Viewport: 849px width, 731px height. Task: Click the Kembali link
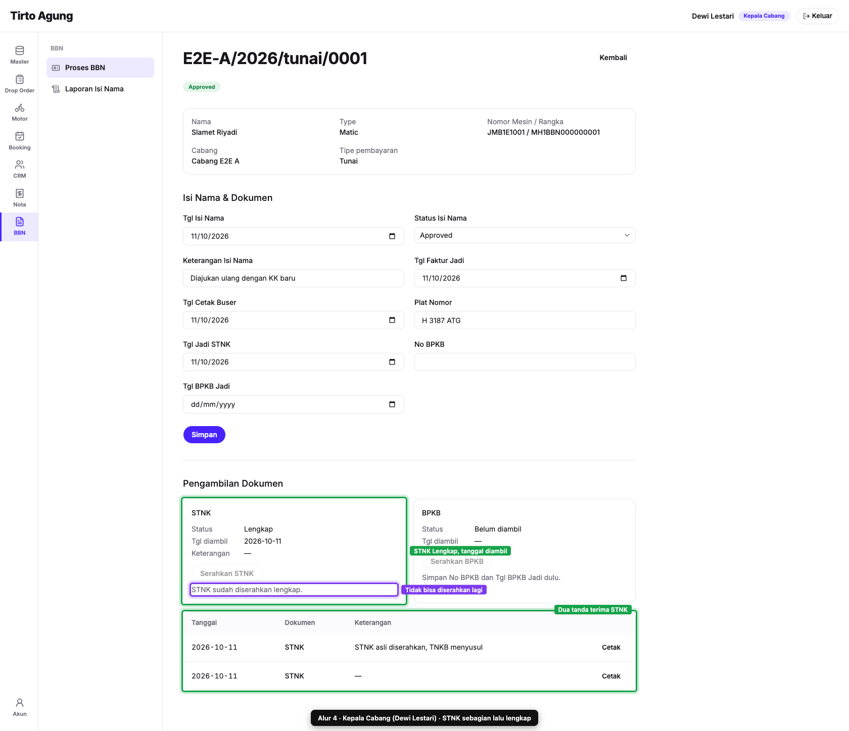pyautogui.click(x=613, y=58)
